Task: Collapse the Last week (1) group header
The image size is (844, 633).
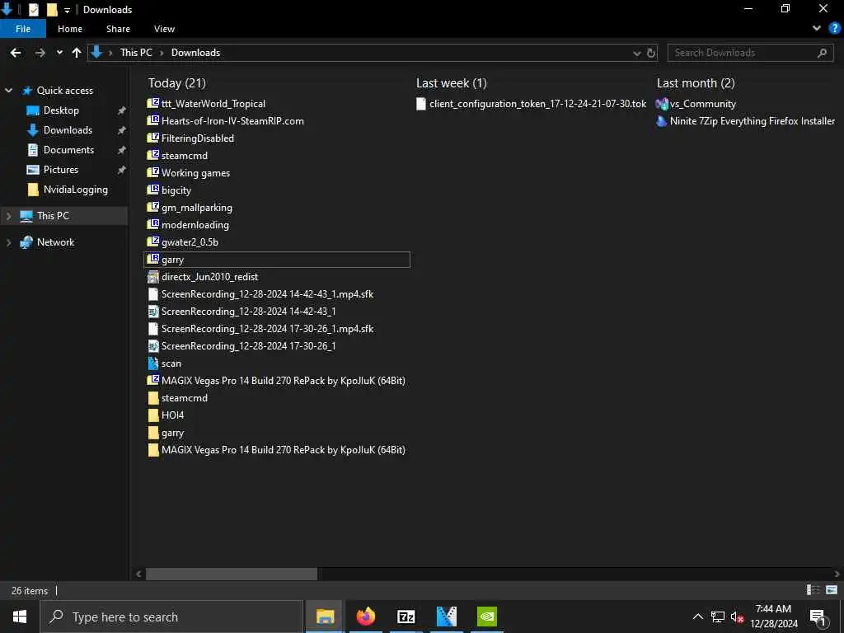Action: 451,83
